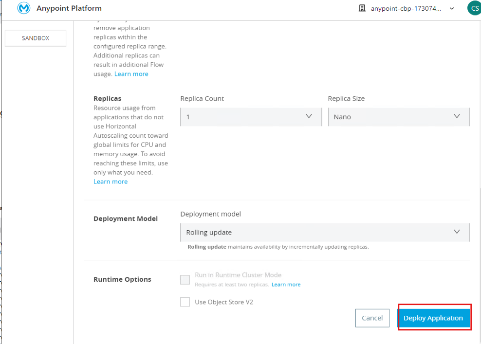Image resolution: width=481 pixels, height=344 pixels.
Task: Open the Rolling update deployment model dropdown
Action: (x=325, y=232)
